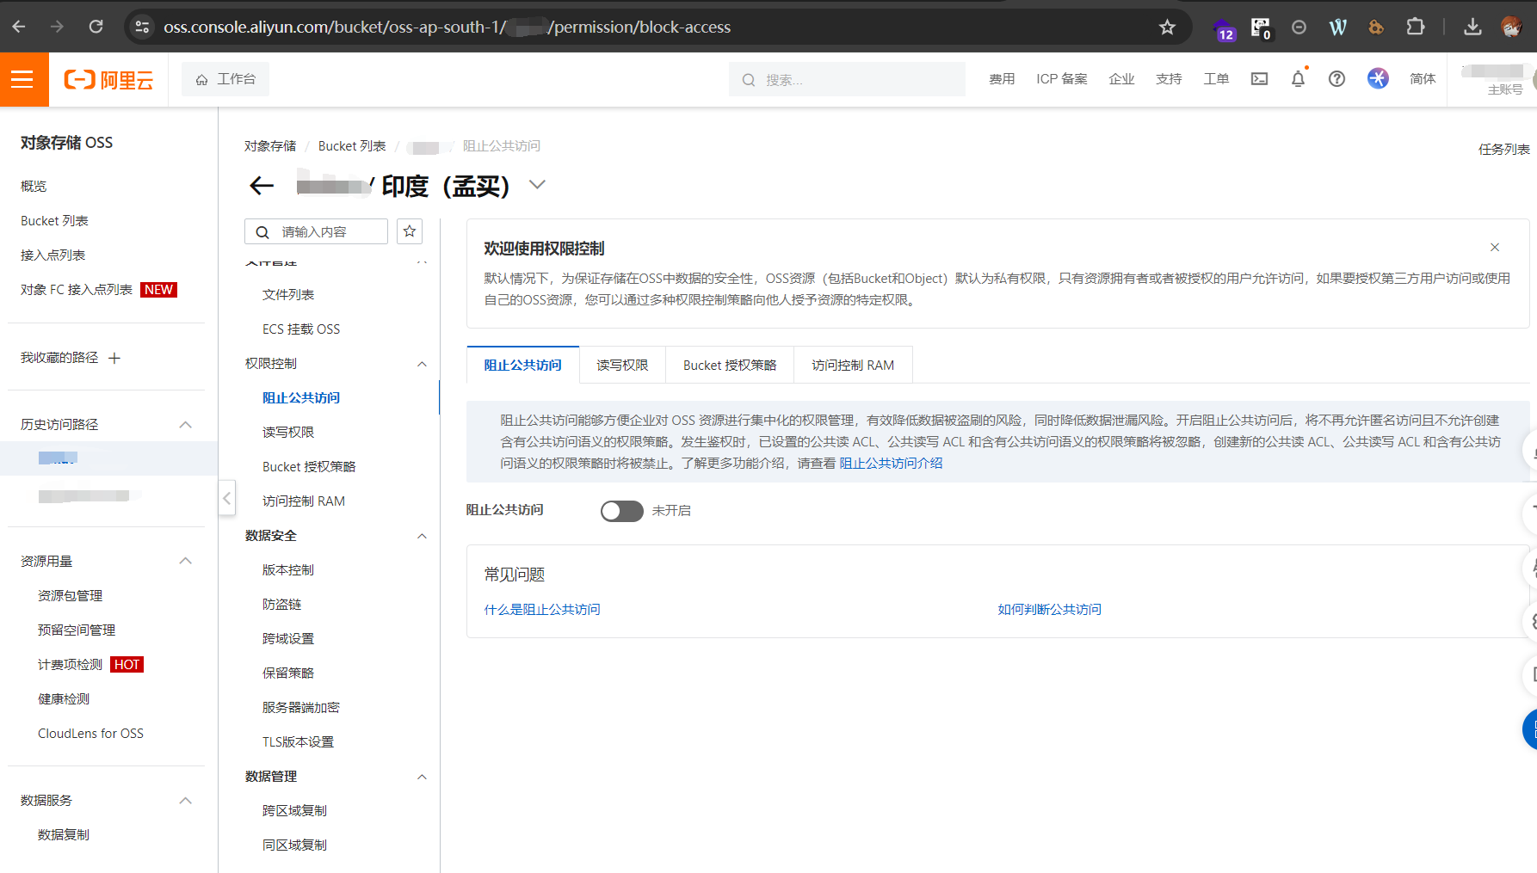
Task: Open CloudLens for OSS
Action: 90,733
